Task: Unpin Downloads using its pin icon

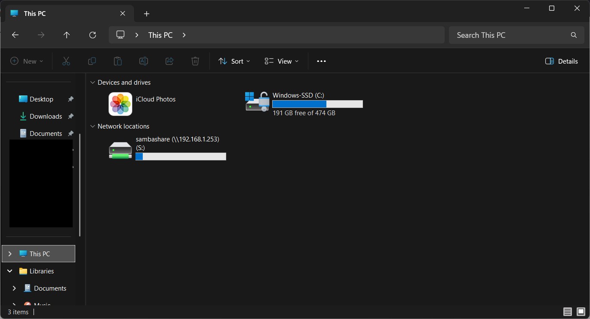Action: (71, 116)
